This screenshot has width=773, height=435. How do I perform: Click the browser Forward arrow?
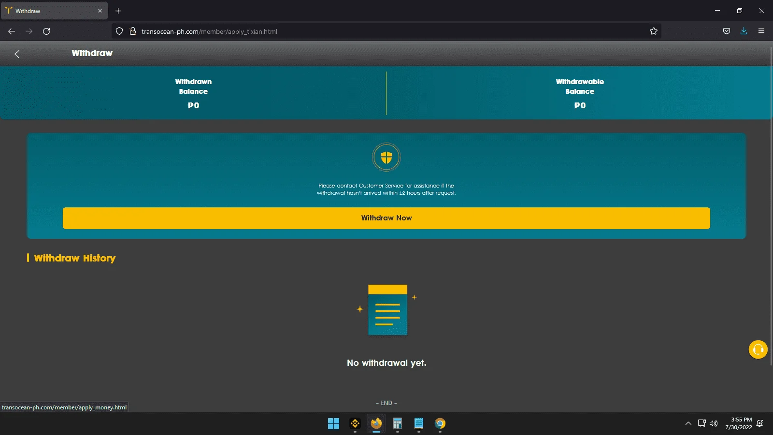(29, 31)
